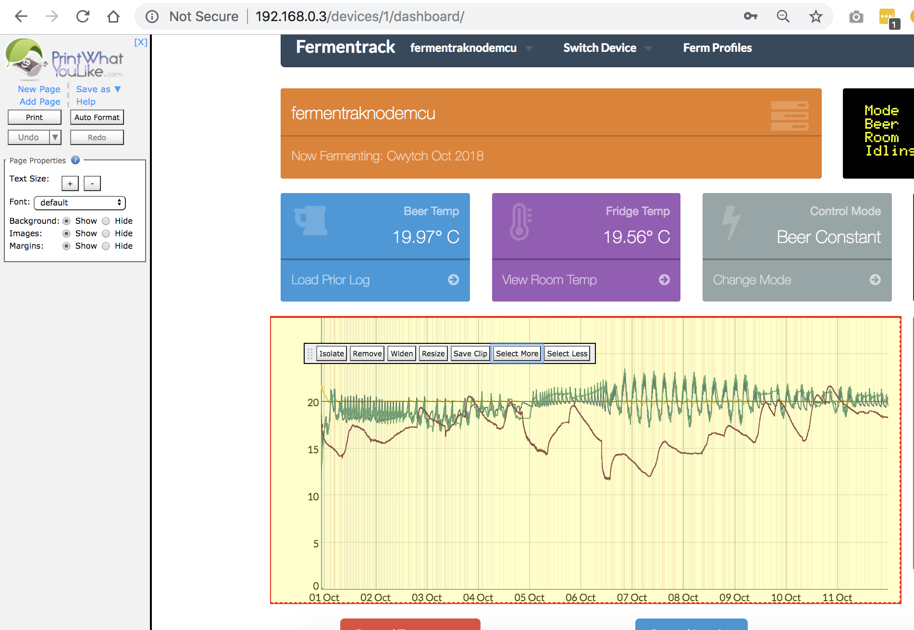Open the Font default dropdown
This screenshot has width=914, height=630.
point(80,203)
